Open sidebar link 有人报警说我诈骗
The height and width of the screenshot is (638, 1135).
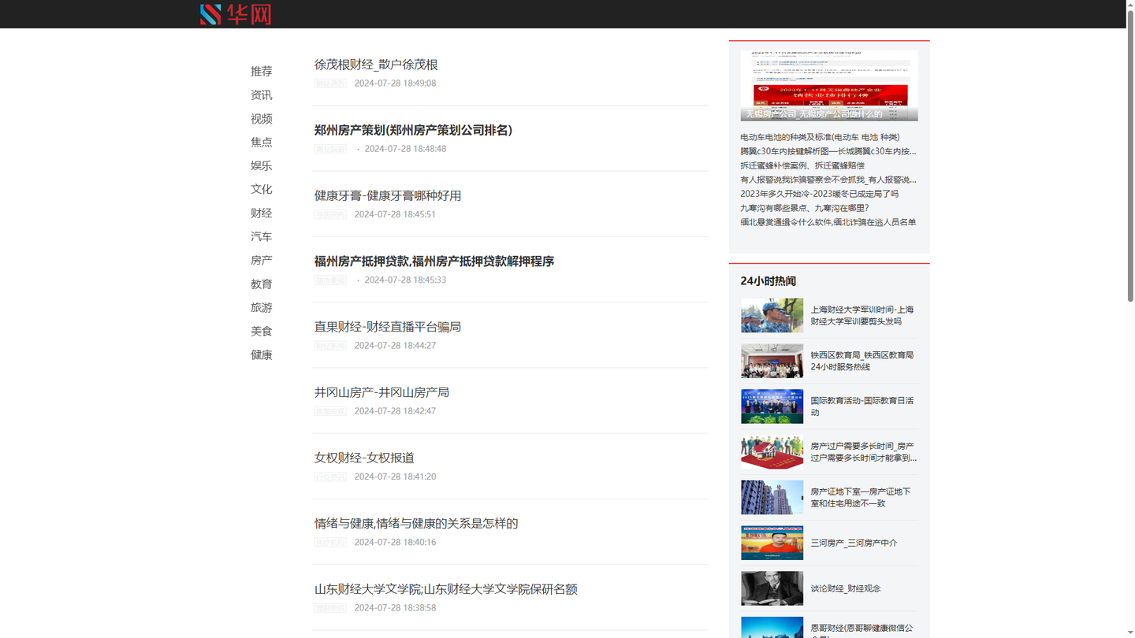[x=828, y=180]
